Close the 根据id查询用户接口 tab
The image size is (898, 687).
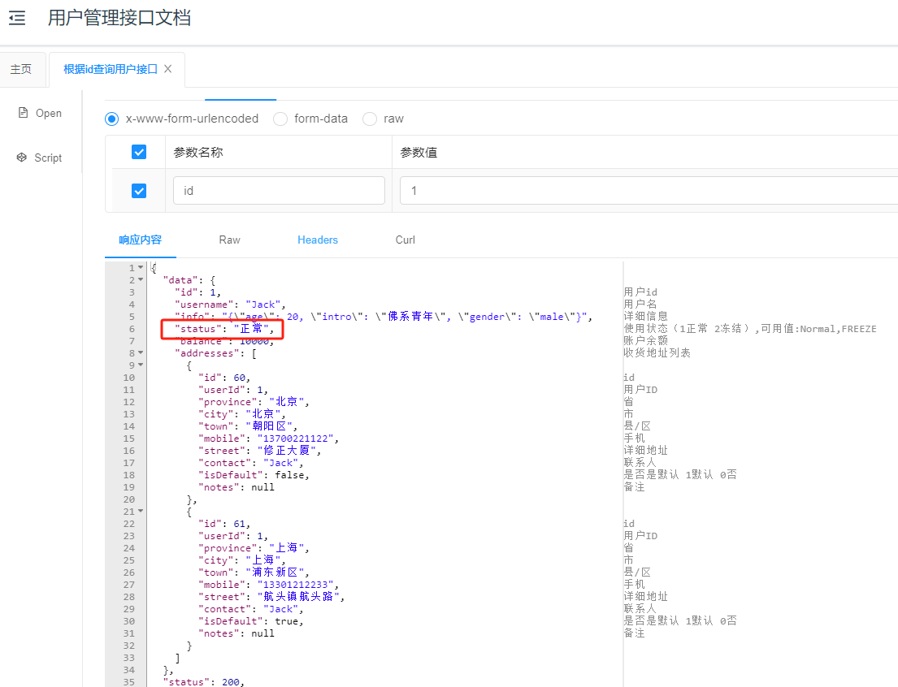coord(167,69)
